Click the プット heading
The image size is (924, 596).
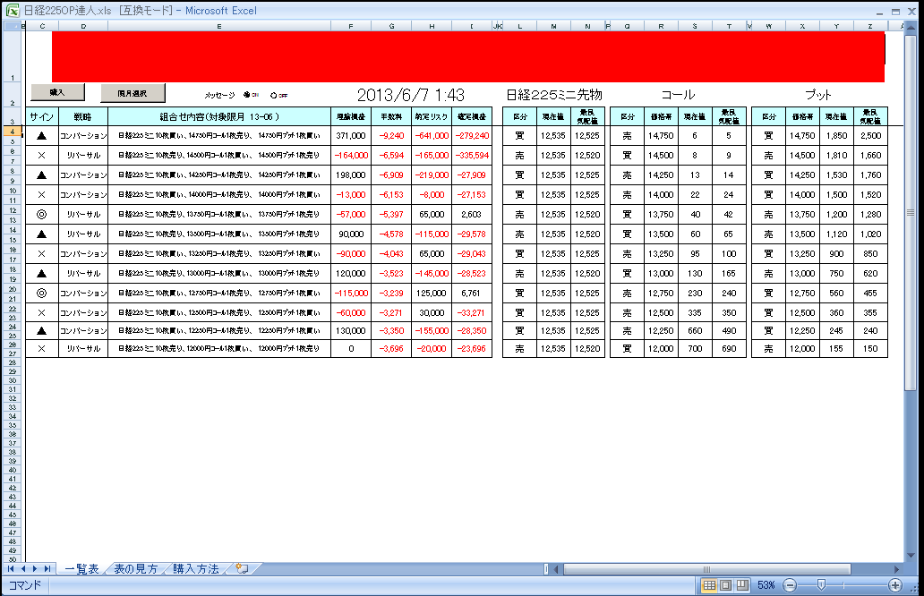[x=818, y=95]
